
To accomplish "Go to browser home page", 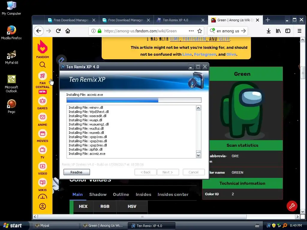I will pyautogui.click(x=68, y=31).
